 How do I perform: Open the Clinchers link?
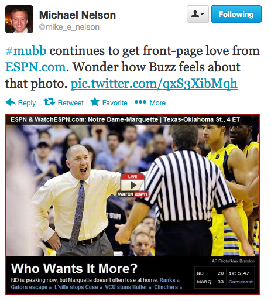coord(168,287)
